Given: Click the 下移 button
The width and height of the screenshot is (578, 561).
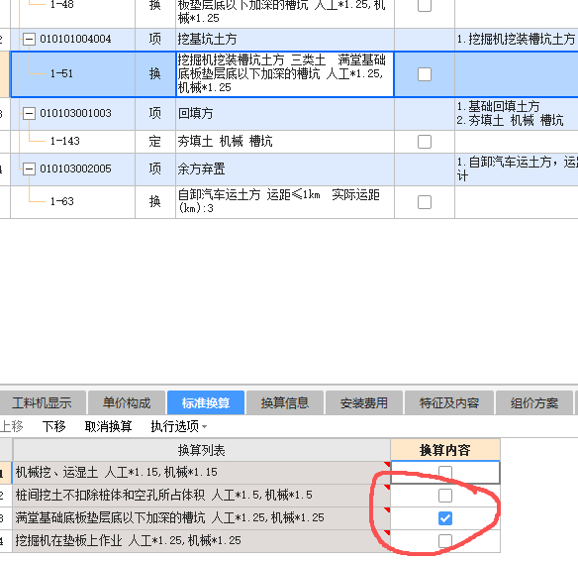Looking at the screenshot, I should (53, 426).
